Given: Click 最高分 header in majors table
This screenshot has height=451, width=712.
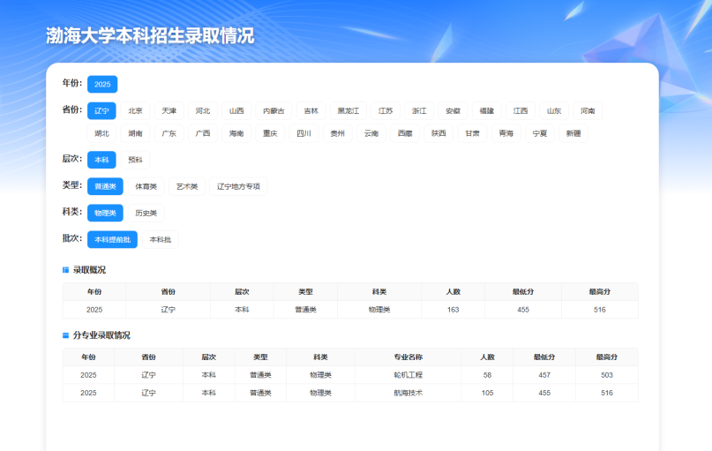Looking at the screenshot, I should coord(607,357).
